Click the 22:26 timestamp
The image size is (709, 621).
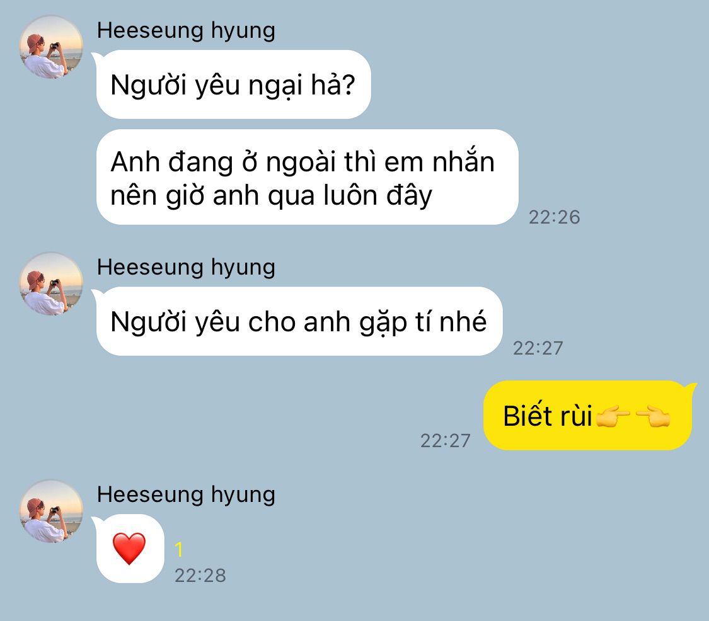tap(555, 217)
